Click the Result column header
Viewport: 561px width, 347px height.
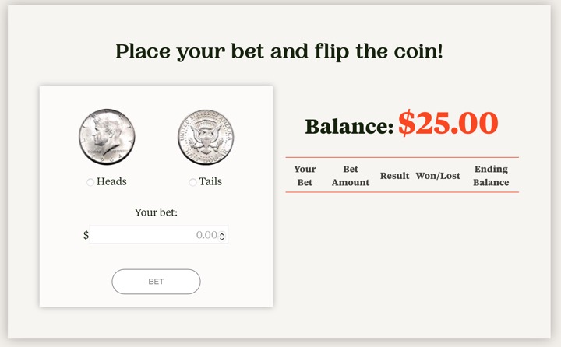(x=395, y=176)
